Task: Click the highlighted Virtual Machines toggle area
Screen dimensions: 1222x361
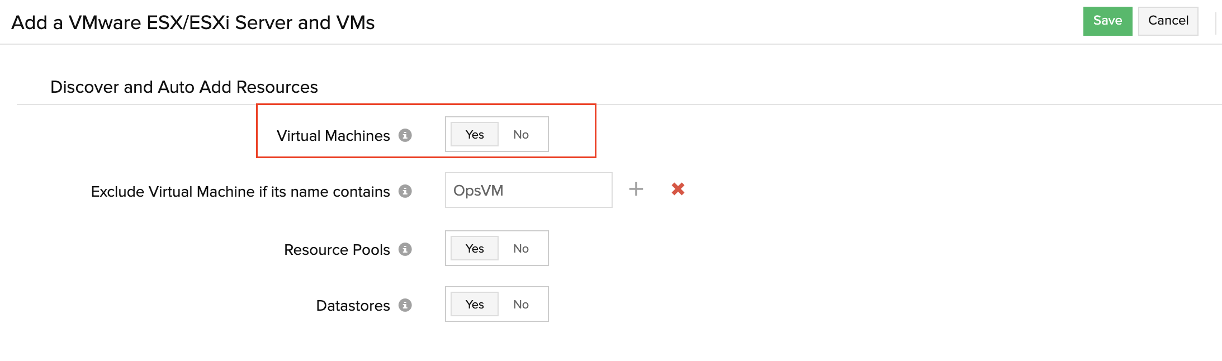Action: tap(426, 131)
